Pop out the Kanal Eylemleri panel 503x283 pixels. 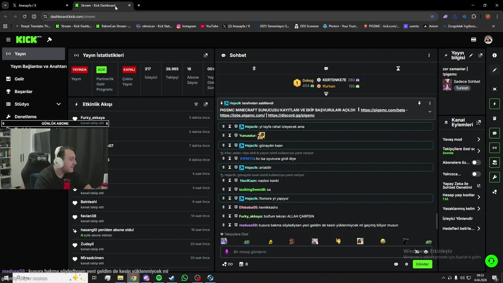478,123
